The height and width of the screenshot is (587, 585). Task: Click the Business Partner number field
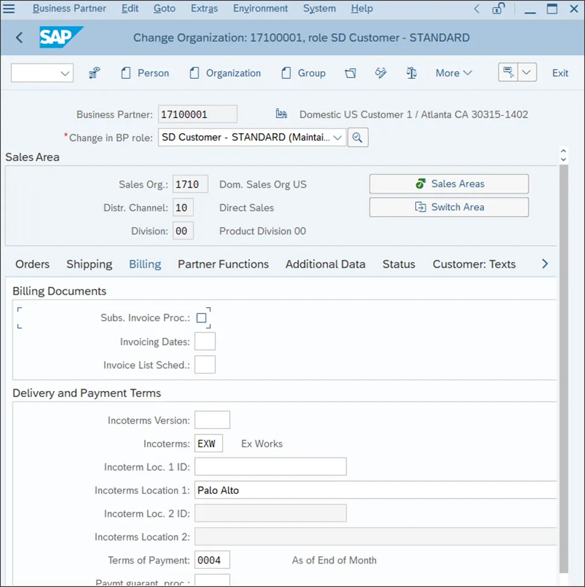pos(198,114)
